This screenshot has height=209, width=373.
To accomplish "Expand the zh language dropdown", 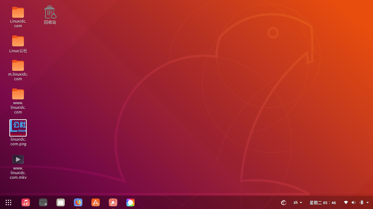I will [x=297, y=202].
